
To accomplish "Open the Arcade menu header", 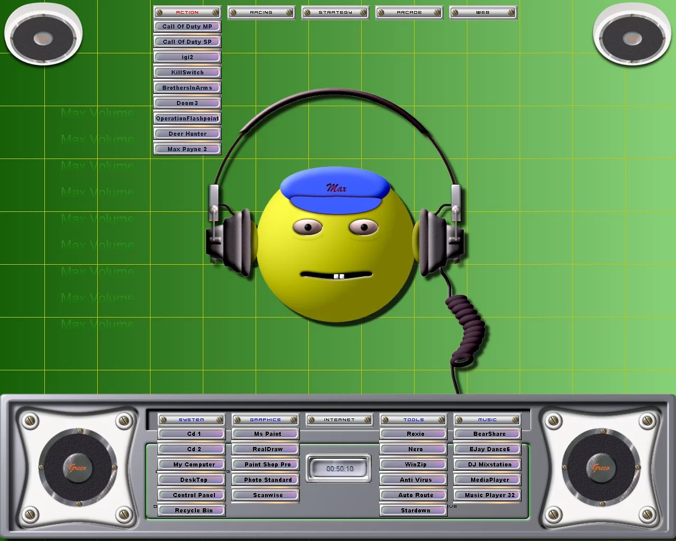I will (x=409, y=12).
